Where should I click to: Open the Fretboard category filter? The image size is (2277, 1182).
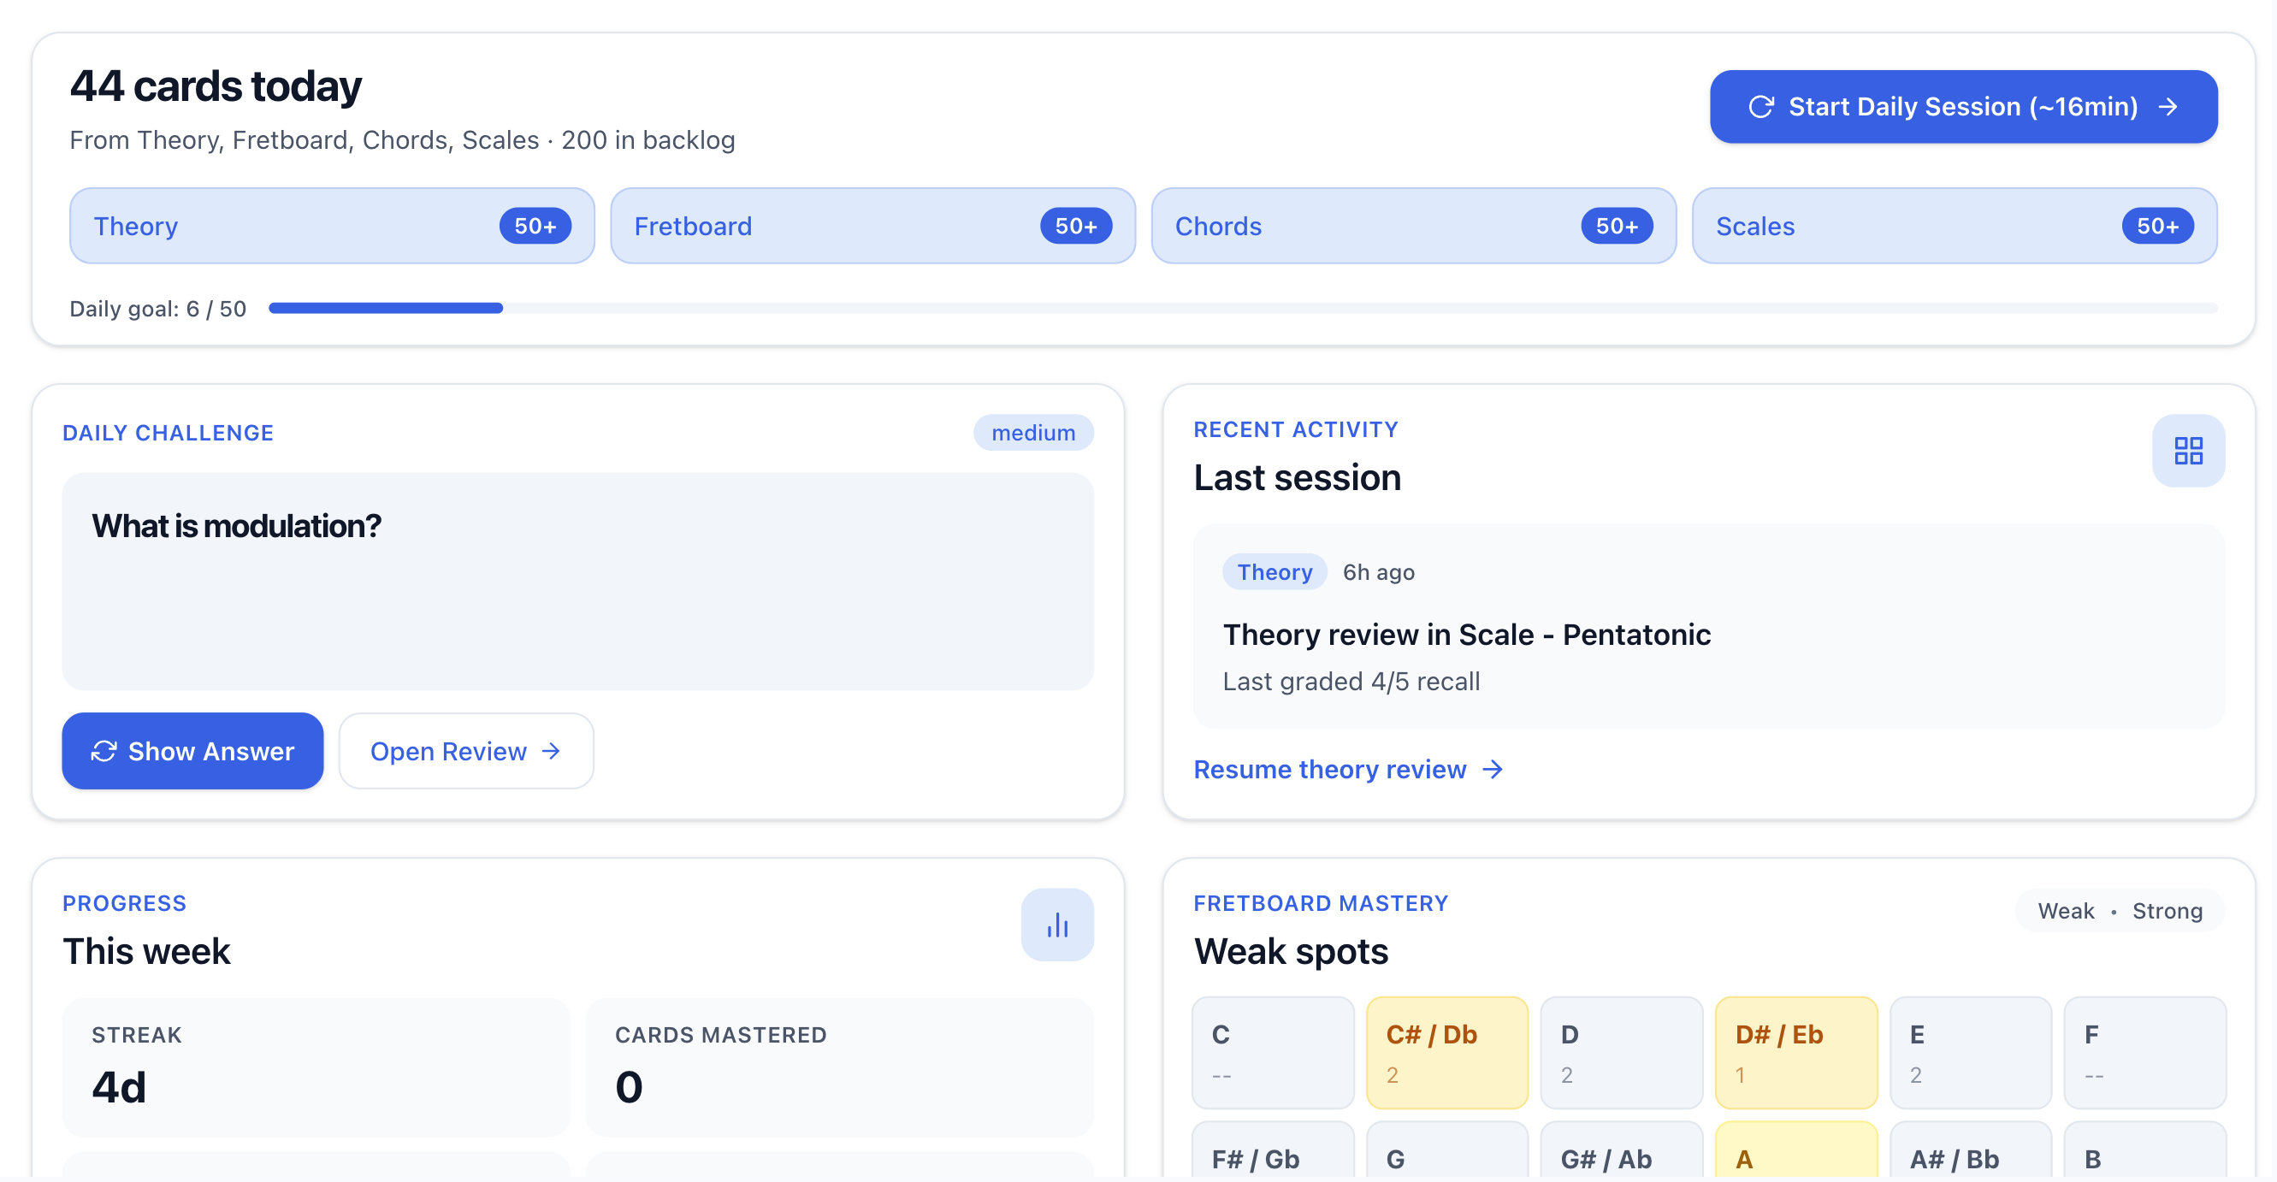coord(872,226)
